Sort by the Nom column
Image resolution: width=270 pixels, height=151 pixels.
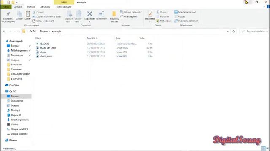tap(38, 38)
